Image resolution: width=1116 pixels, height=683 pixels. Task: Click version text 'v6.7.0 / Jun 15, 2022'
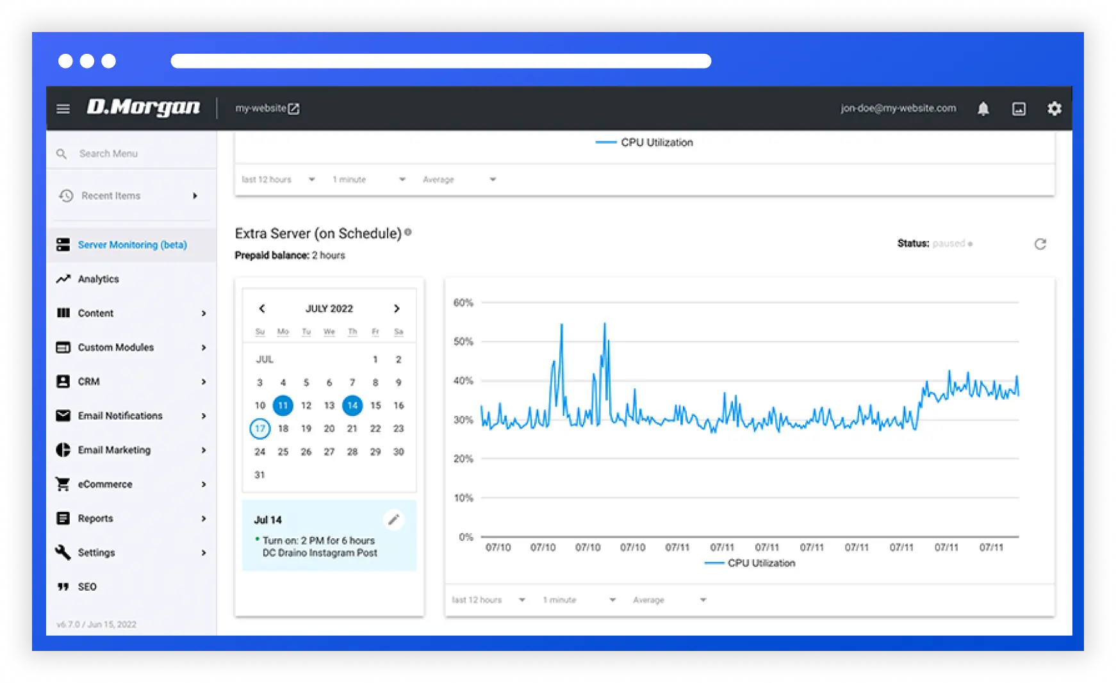(x=96, y=625)
